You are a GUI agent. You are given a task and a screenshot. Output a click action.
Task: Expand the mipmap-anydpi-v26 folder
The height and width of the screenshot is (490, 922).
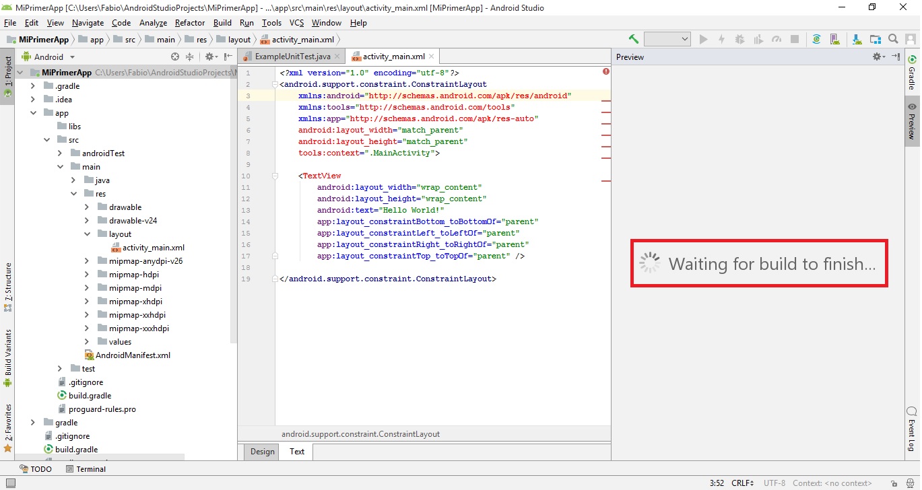click(87, 261)
